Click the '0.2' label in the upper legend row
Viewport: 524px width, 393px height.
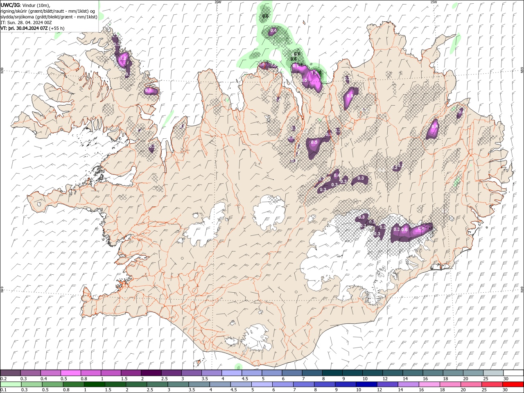pos(4,379)
